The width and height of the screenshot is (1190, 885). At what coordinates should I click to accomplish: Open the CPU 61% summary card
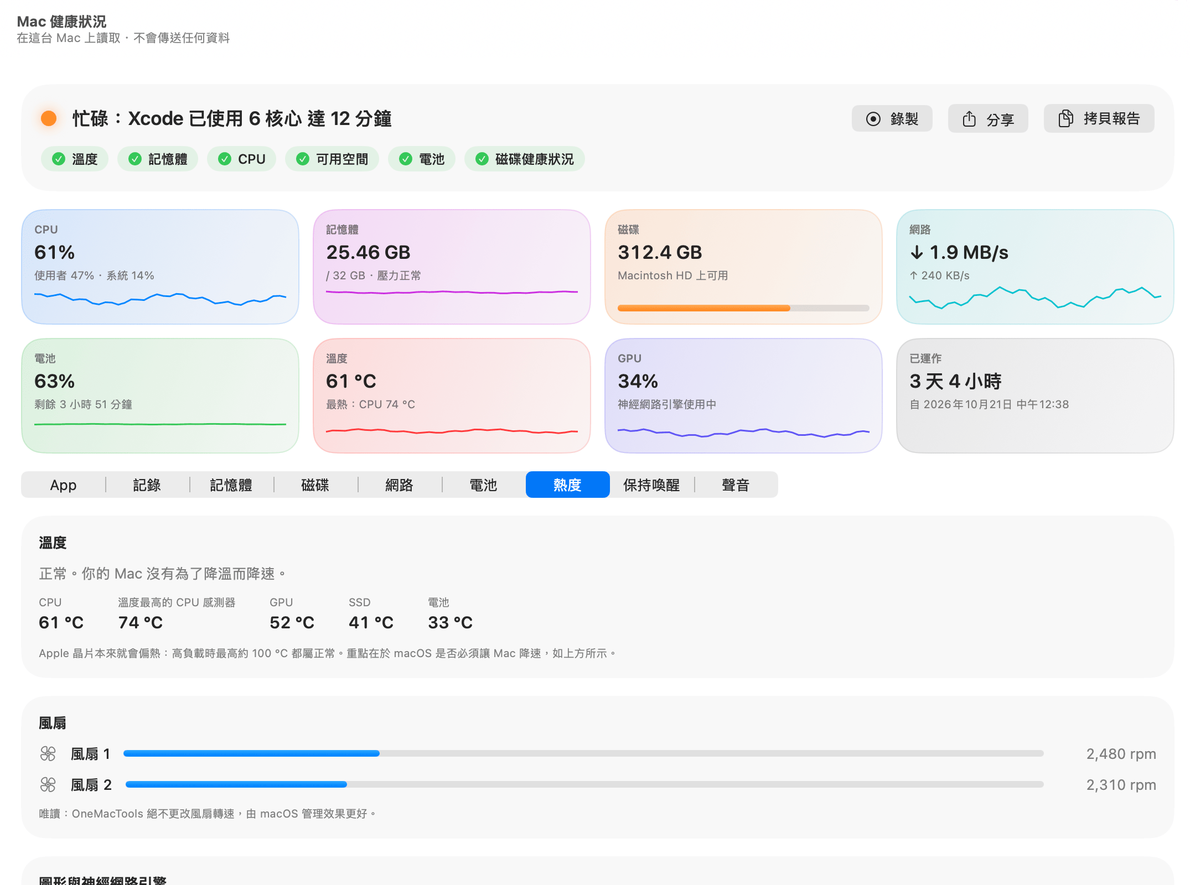coord(161,267)
